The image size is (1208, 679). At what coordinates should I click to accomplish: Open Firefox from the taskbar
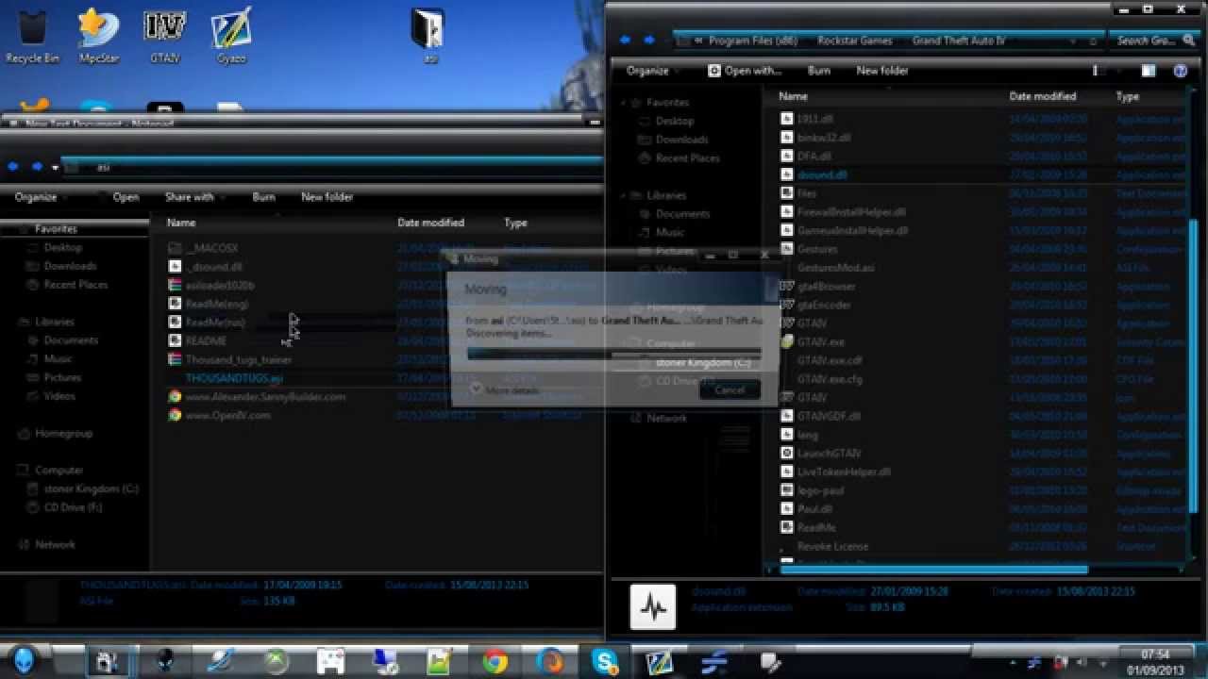pyautogui.click(x=550, y=661)
